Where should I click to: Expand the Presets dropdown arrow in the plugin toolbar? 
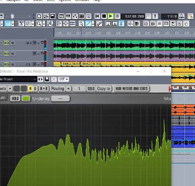10,89
